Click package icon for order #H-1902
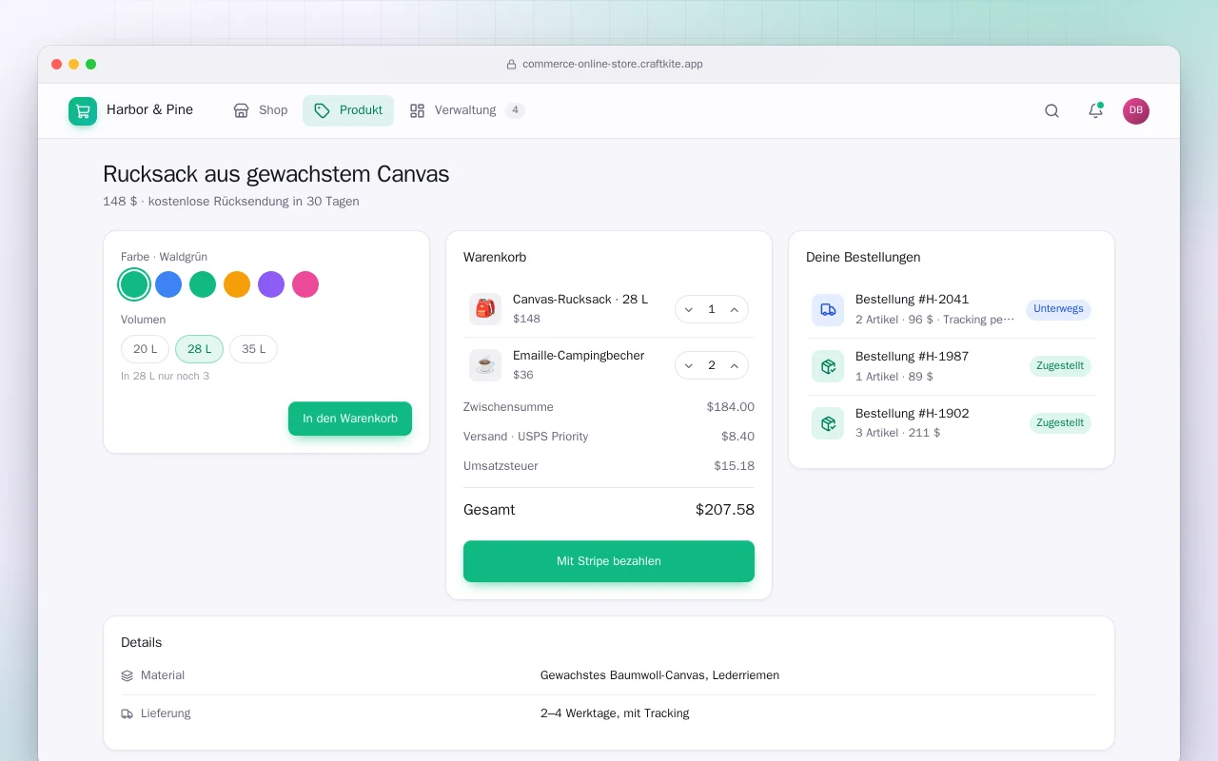 click(828, 423)
